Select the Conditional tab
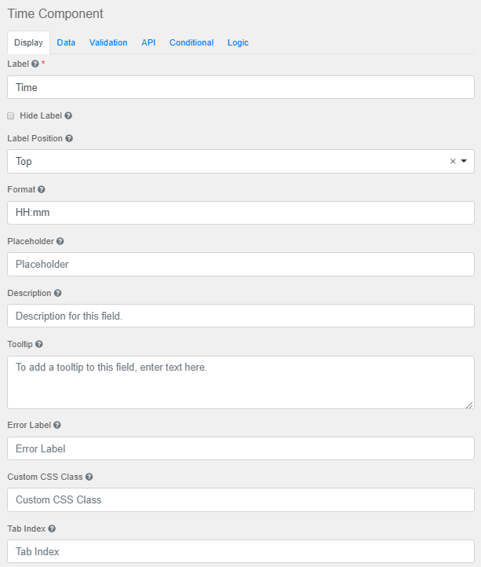This screenshot has width=481, height=567. point(191,42)
